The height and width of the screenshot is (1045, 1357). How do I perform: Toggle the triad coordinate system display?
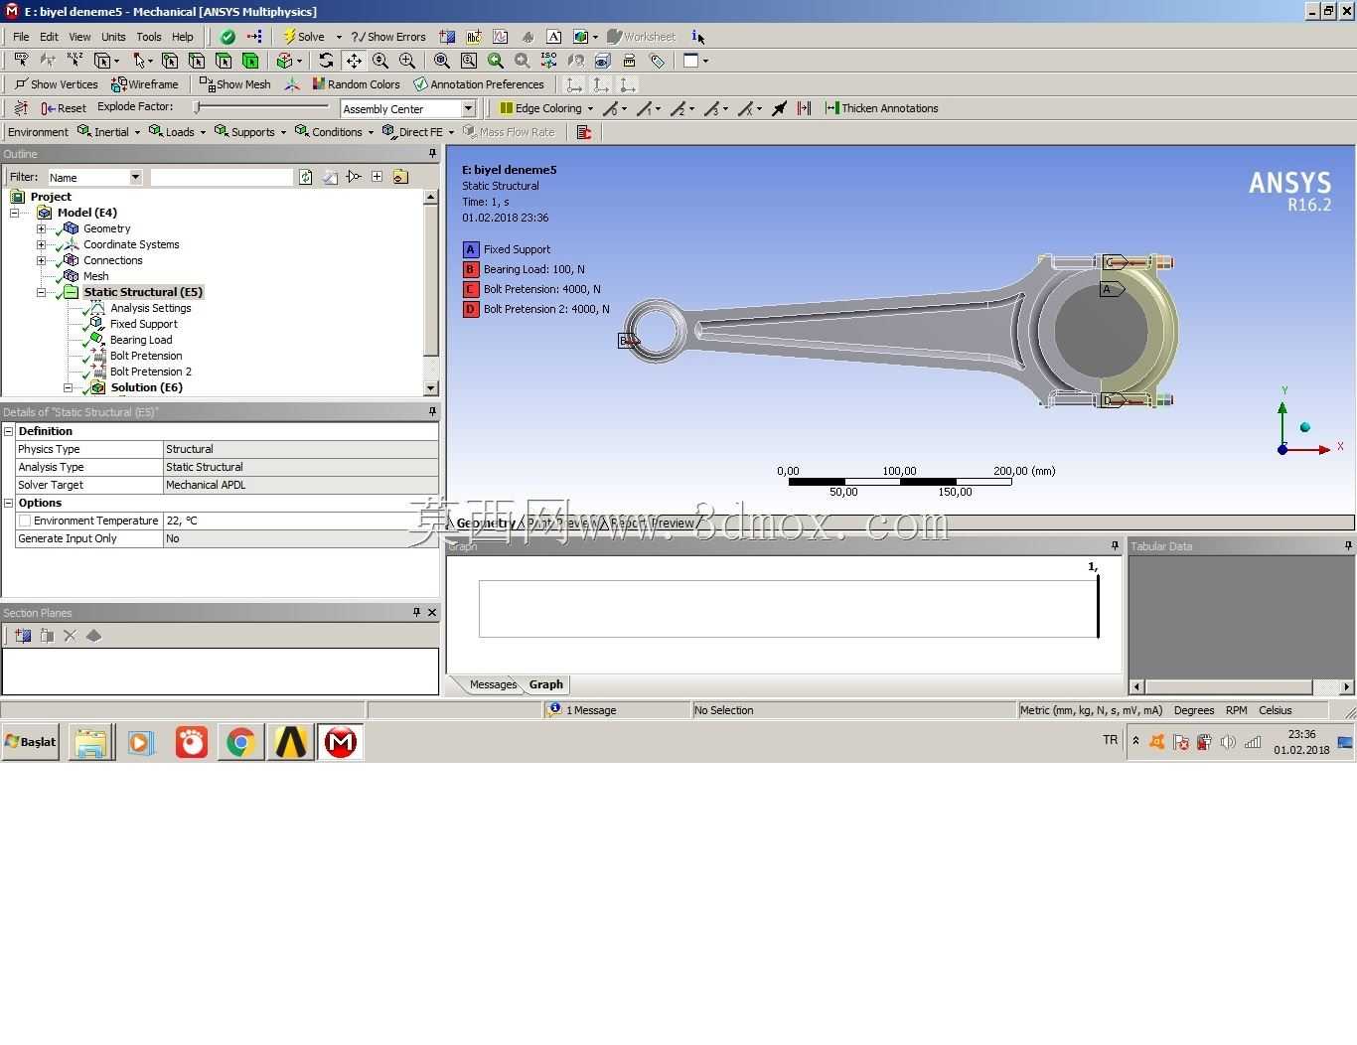coord(292,84)
